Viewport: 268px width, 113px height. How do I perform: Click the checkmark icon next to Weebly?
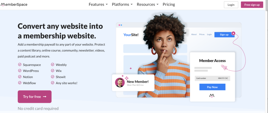52,65
